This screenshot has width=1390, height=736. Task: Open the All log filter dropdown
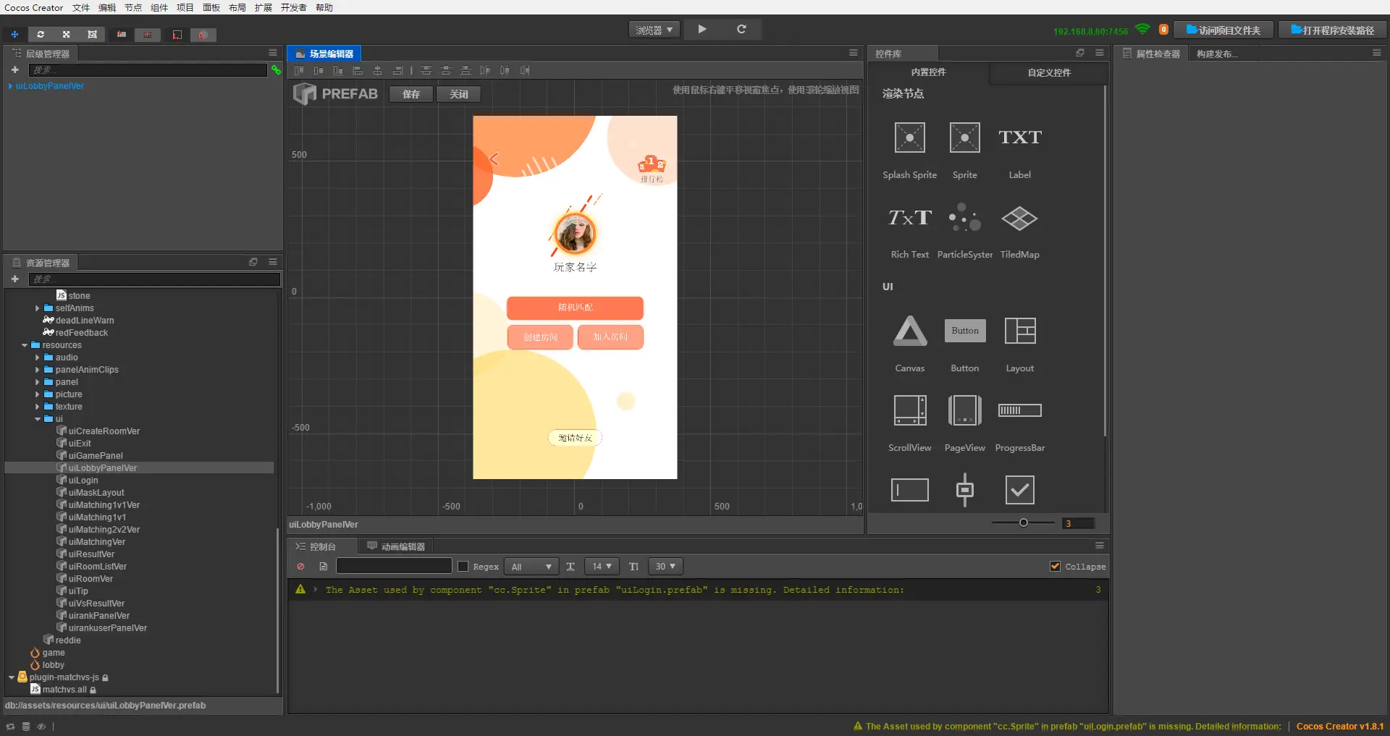tap(531, 567)
